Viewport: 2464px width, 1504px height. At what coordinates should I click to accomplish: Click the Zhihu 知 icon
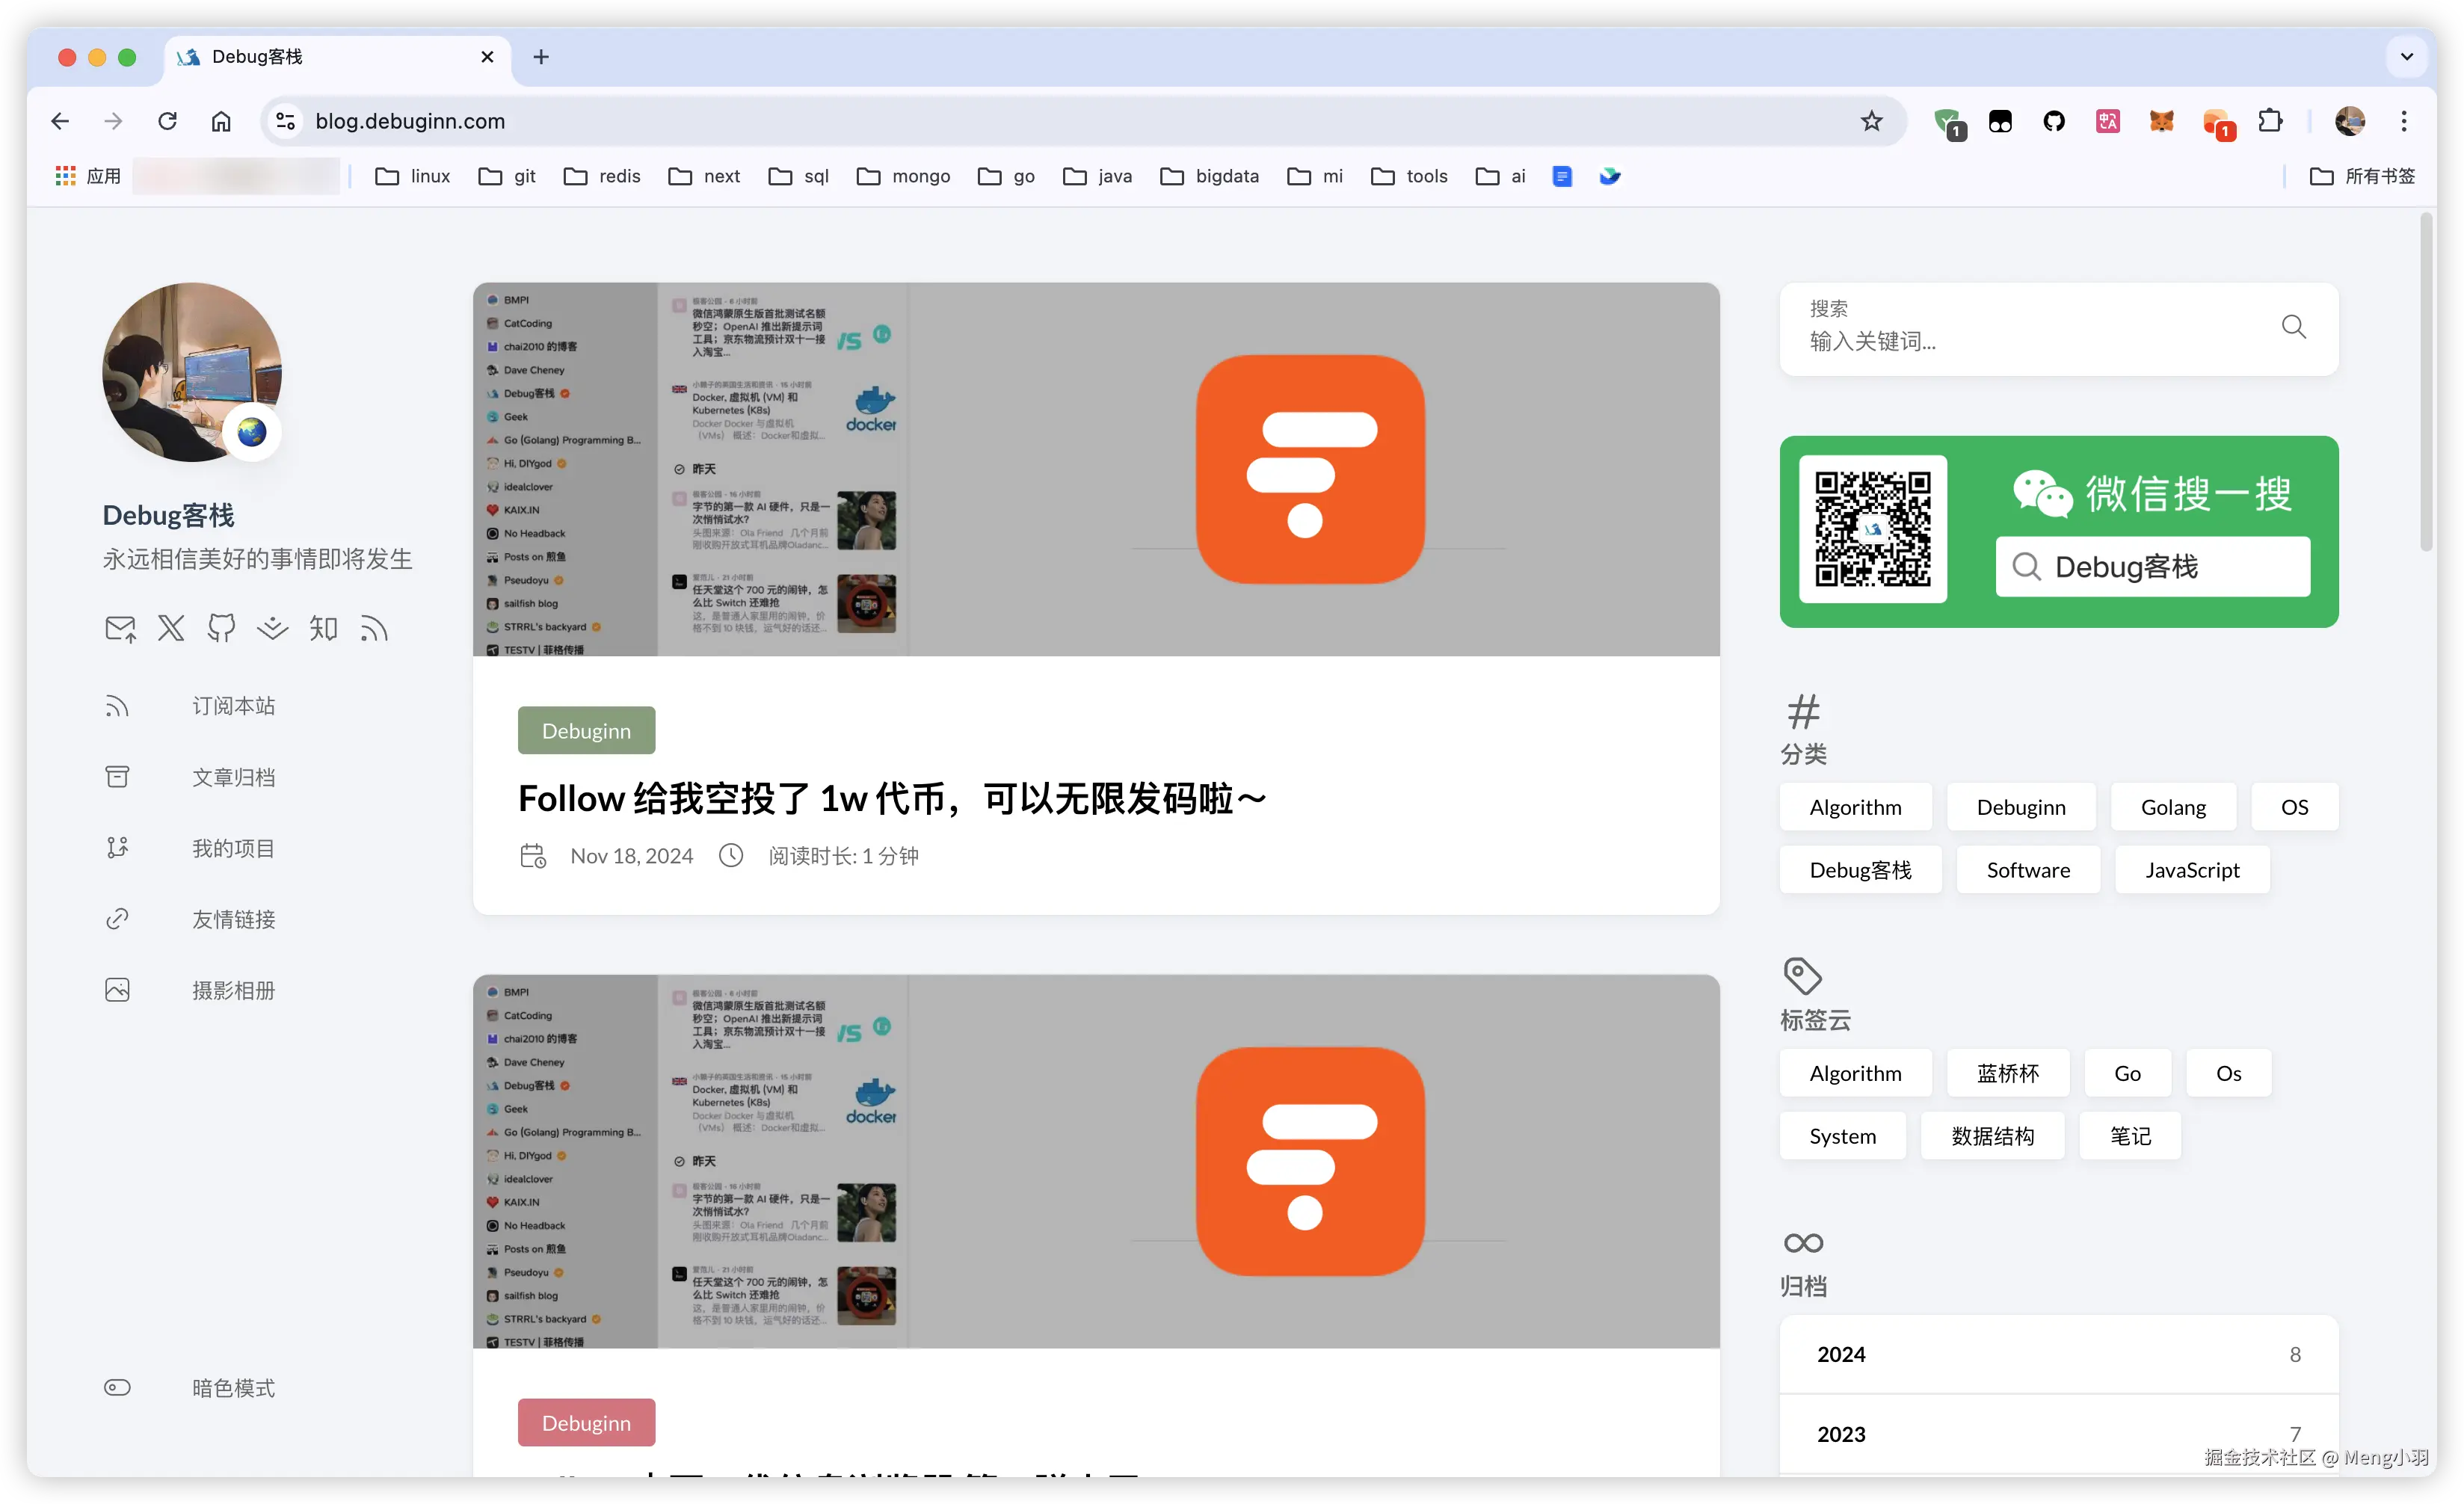point(323,628)
